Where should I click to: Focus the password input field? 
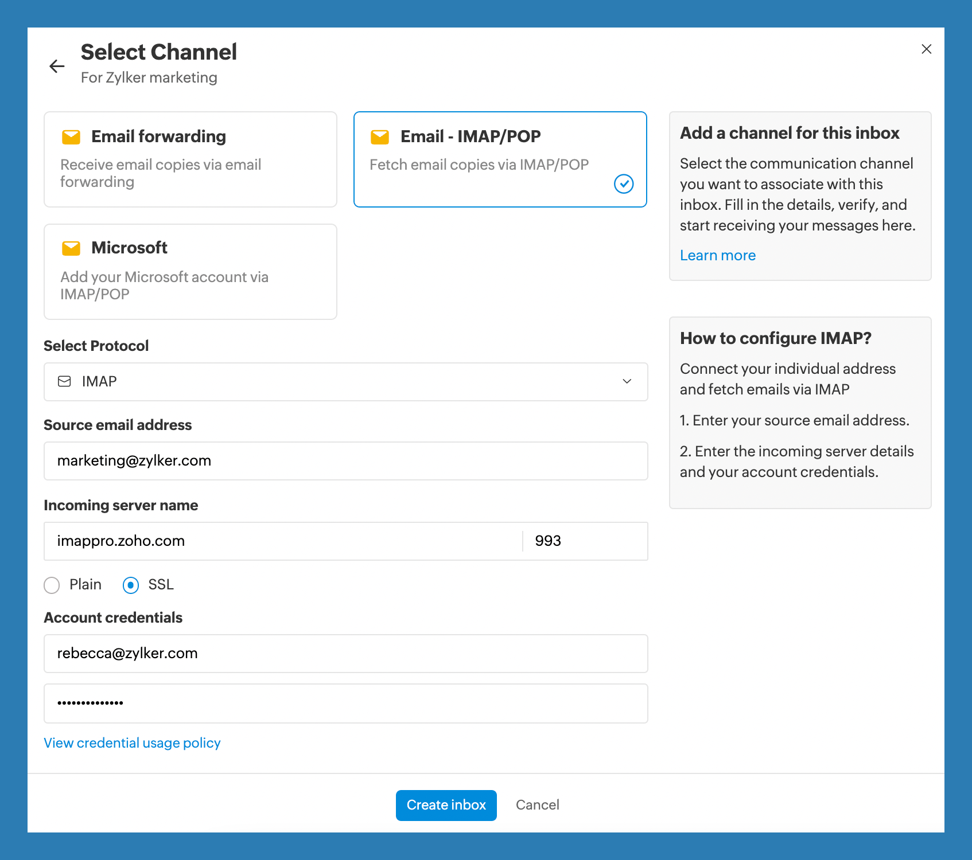tap(345, 703)
